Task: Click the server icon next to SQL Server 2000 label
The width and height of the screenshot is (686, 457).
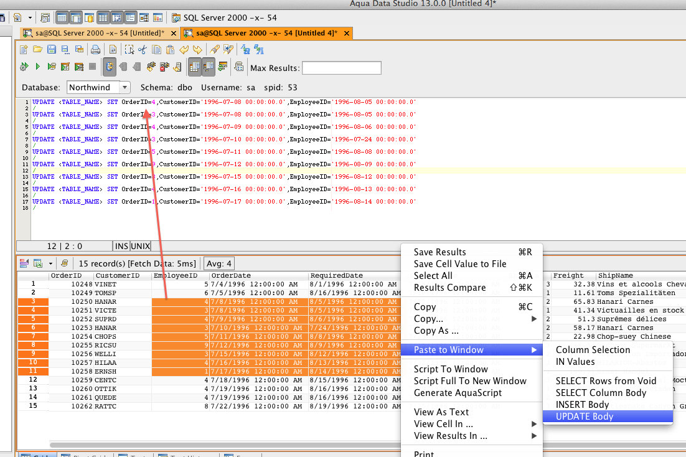Action: click(x=176, y=18)
